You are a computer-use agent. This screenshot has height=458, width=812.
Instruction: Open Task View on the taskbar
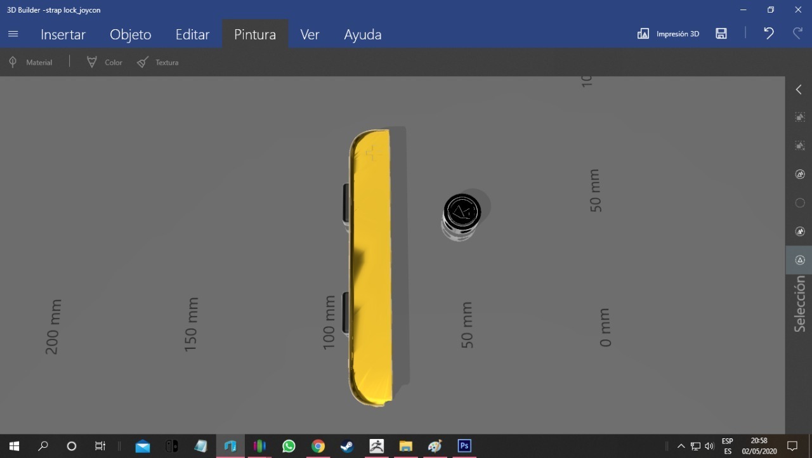pyautogui.click(x=100, y=446)
